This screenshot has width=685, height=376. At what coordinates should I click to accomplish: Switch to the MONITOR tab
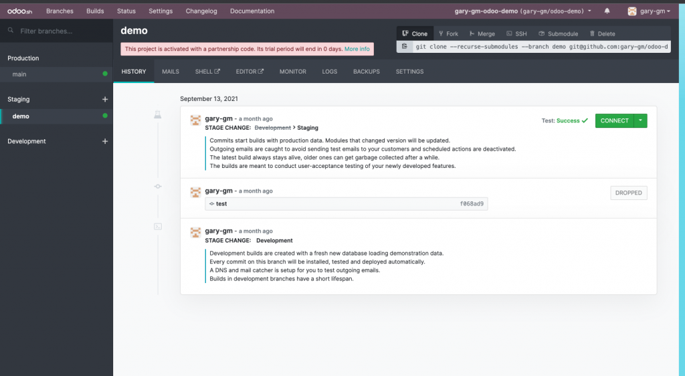click(x=293, y=71)
